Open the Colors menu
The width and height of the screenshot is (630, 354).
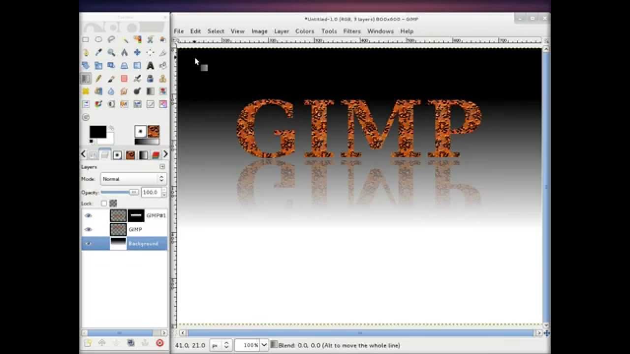point(305,31)
